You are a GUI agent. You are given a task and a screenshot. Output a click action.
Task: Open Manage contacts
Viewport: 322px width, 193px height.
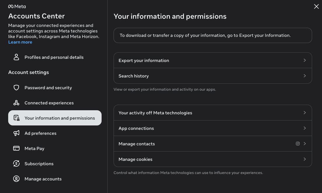coord(213,144)
